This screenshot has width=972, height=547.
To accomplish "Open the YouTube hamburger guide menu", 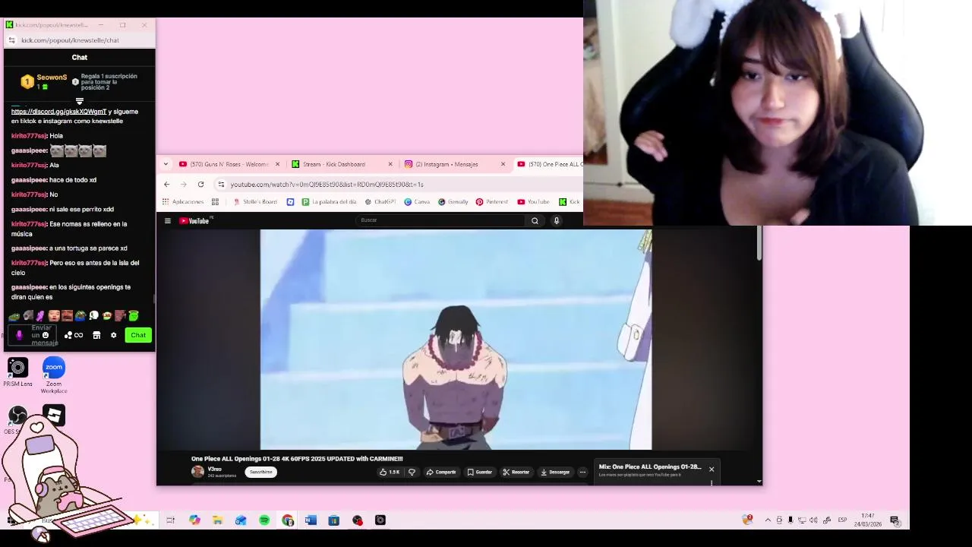I will (x=168, y=221).
